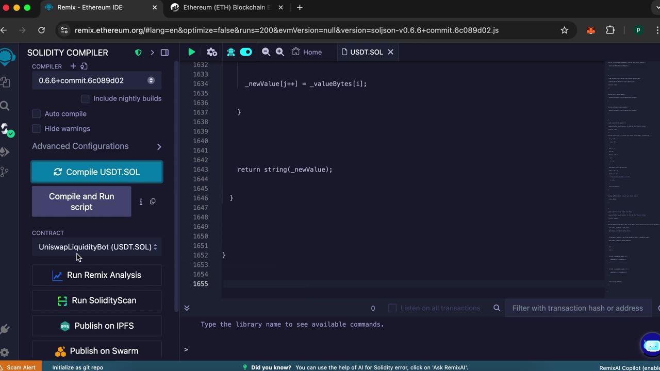This screenshot has width=660, height=371.
Task: Open the File Explorer sidebar icon
Action: coord(5,82)
